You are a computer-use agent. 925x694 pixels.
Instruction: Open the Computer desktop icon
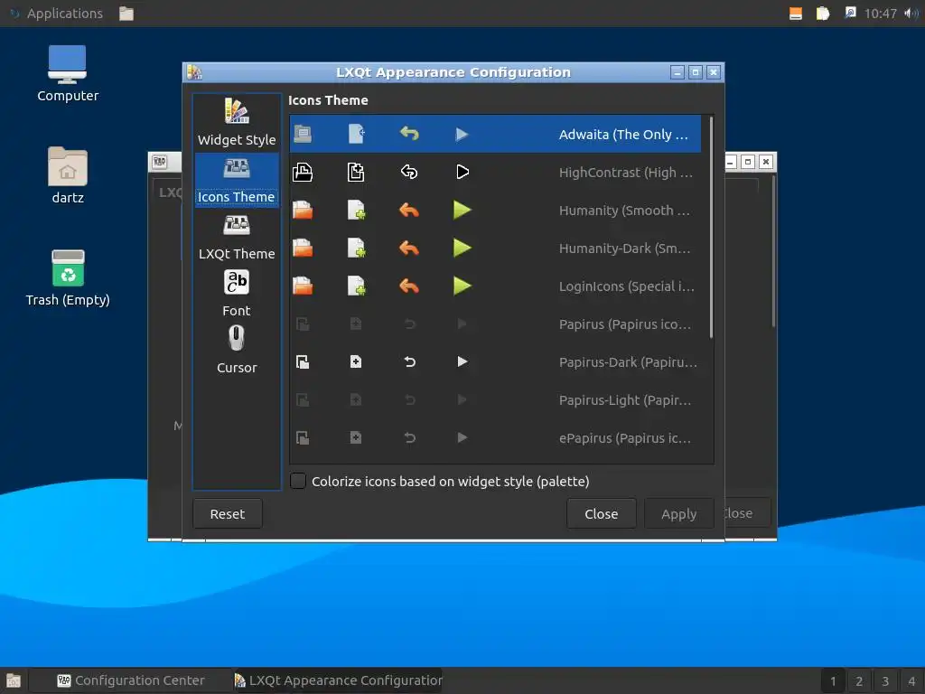[x=67, y=64]
